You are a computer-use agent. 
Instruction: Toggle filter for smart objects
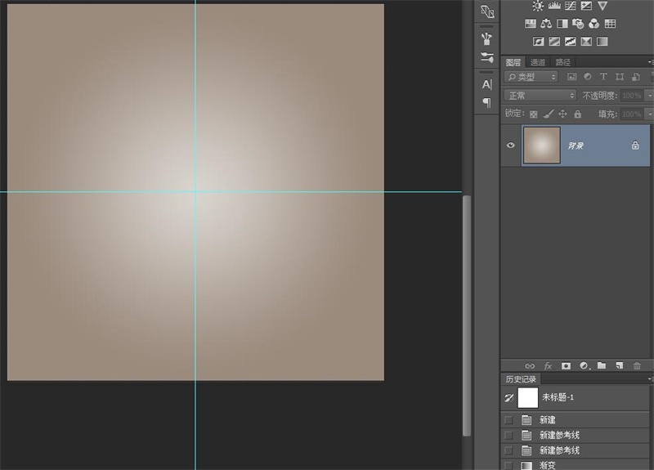[x=636, y=77]
